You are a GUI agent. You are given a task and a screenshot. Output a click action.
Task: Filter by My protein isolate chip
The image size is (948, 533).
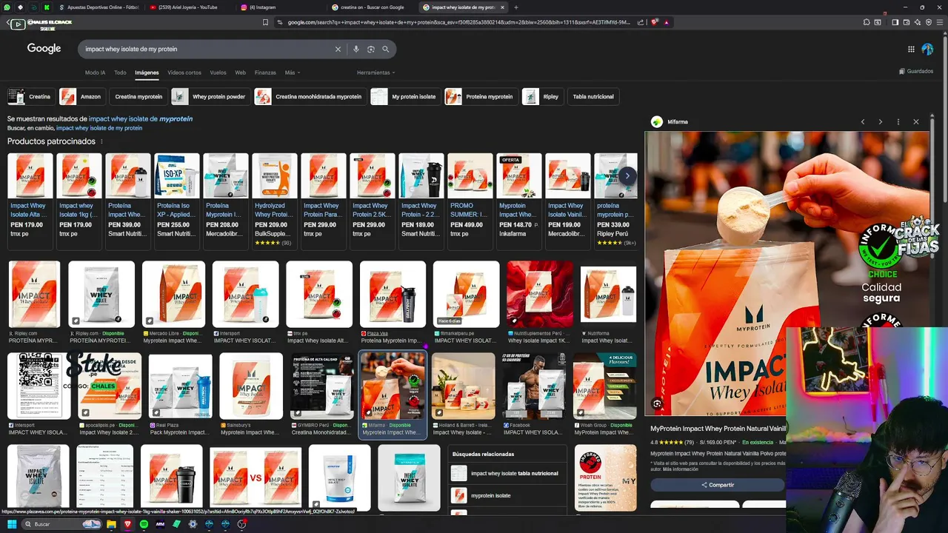point(405,96)
